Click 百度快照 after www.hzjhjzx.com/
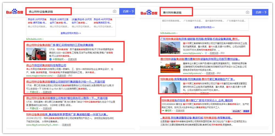The height and width of the screenshot is (136, 275). tap(214, 53)
